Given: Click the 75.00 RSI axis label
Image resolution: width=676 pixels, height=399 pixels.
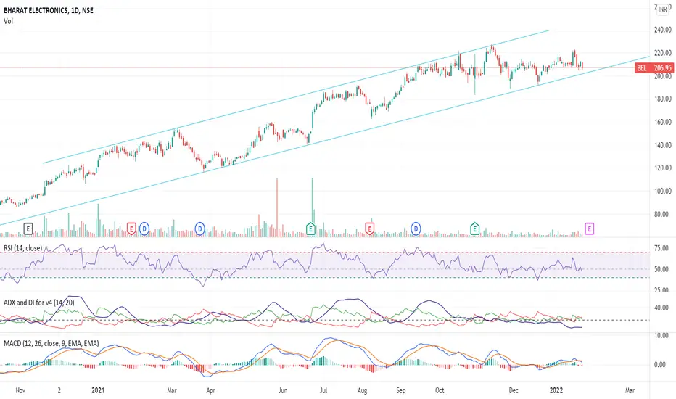Looking at the screenshot, I should pyautogui.click(x=661, y=248).
